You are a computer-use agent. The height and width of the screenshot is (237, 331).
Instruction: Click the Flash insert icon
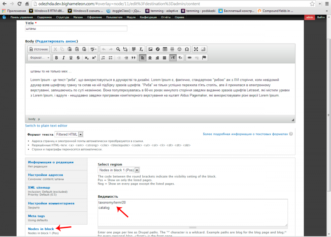[158, 49]
